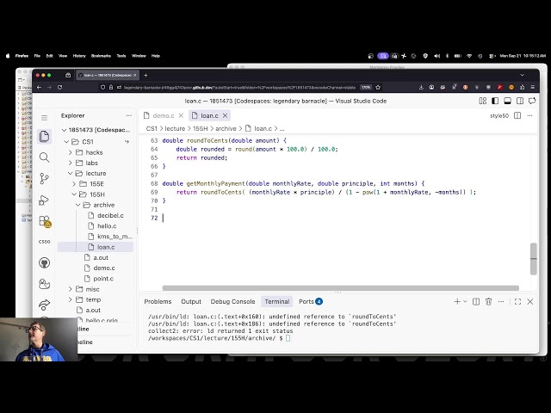551x413 pixels.
Task: Kill the terminal with trash icon
Action: pos(488,302)
